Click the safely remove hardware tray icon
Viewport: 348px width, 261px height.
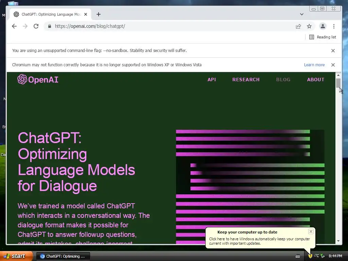pos(323,256)
